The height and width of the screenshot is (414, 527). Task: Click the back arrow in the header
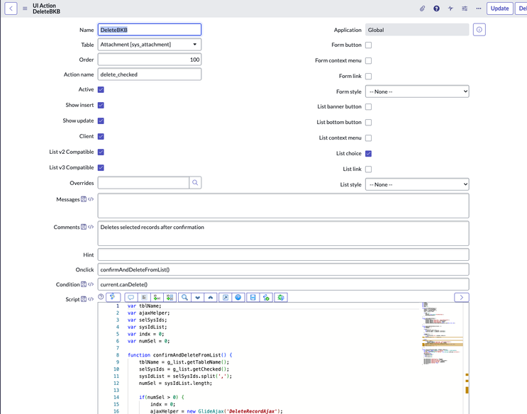[x=12, y=9]
